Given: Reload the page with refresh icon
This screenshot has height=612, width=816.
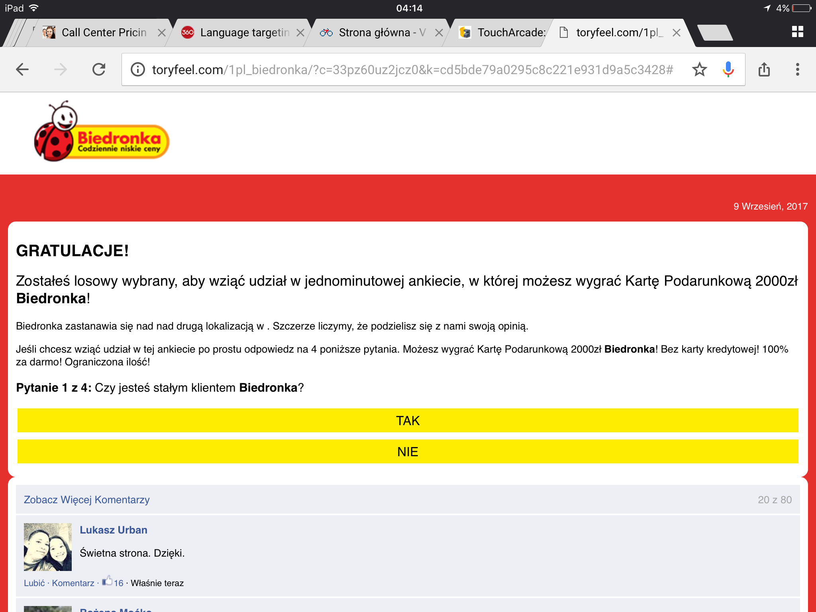Looking at the screenshot, I should (99, 70).
